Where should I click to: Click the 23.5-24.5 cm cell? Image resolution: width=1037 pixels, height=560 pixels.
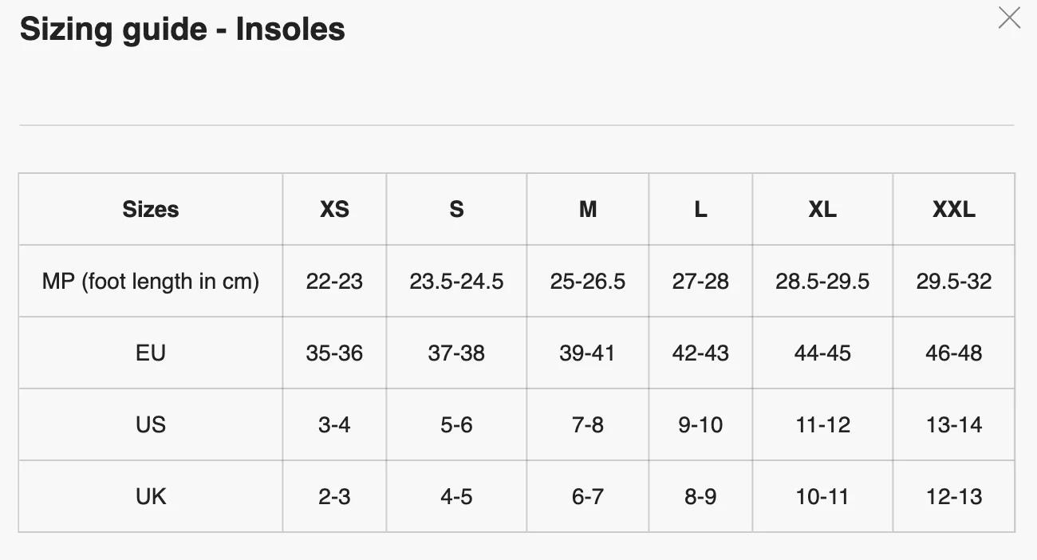[456, 281]
